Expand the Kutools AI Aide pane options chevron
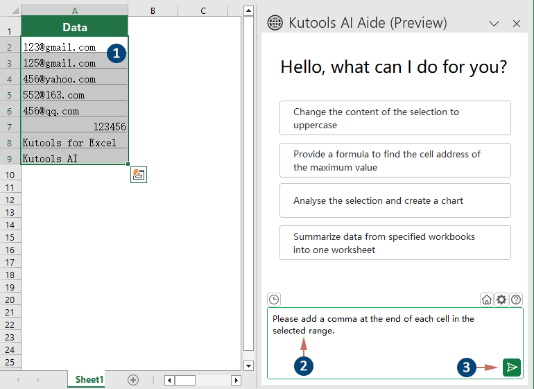Screen dimensions: 534x389 494,24
